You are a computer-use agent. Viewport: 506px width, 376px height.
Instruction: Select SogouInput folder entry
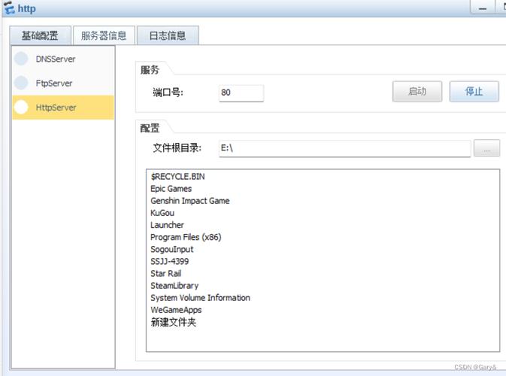point(172,249)
